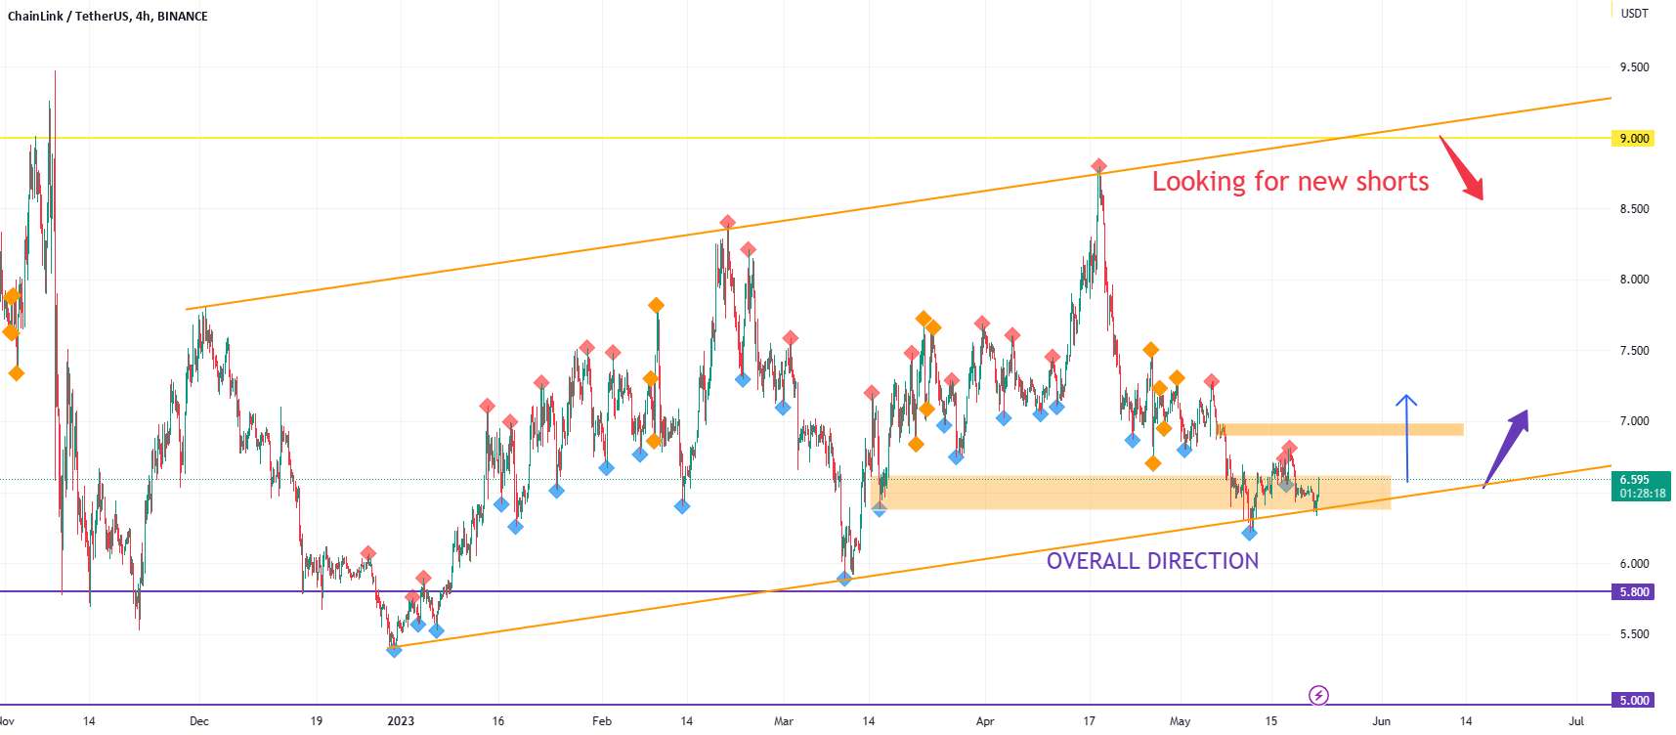
Task: Click the 01:28:18 candle countdown timer
Action: 1642,494
